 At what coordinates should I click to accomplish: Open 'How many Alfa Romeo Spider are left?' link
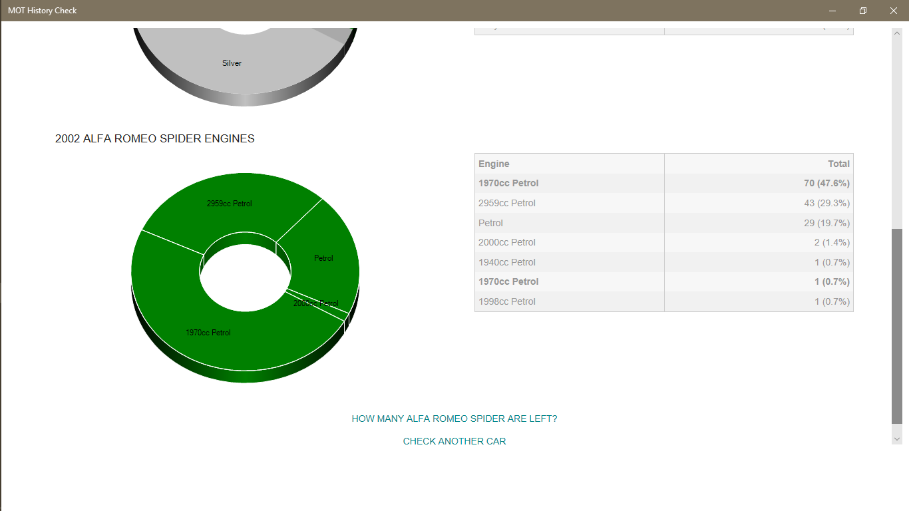454,419
